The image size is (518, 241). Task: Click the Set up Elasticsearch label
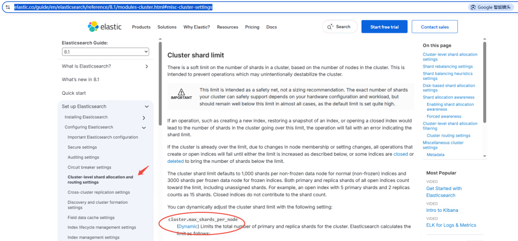tap(84, 106)
